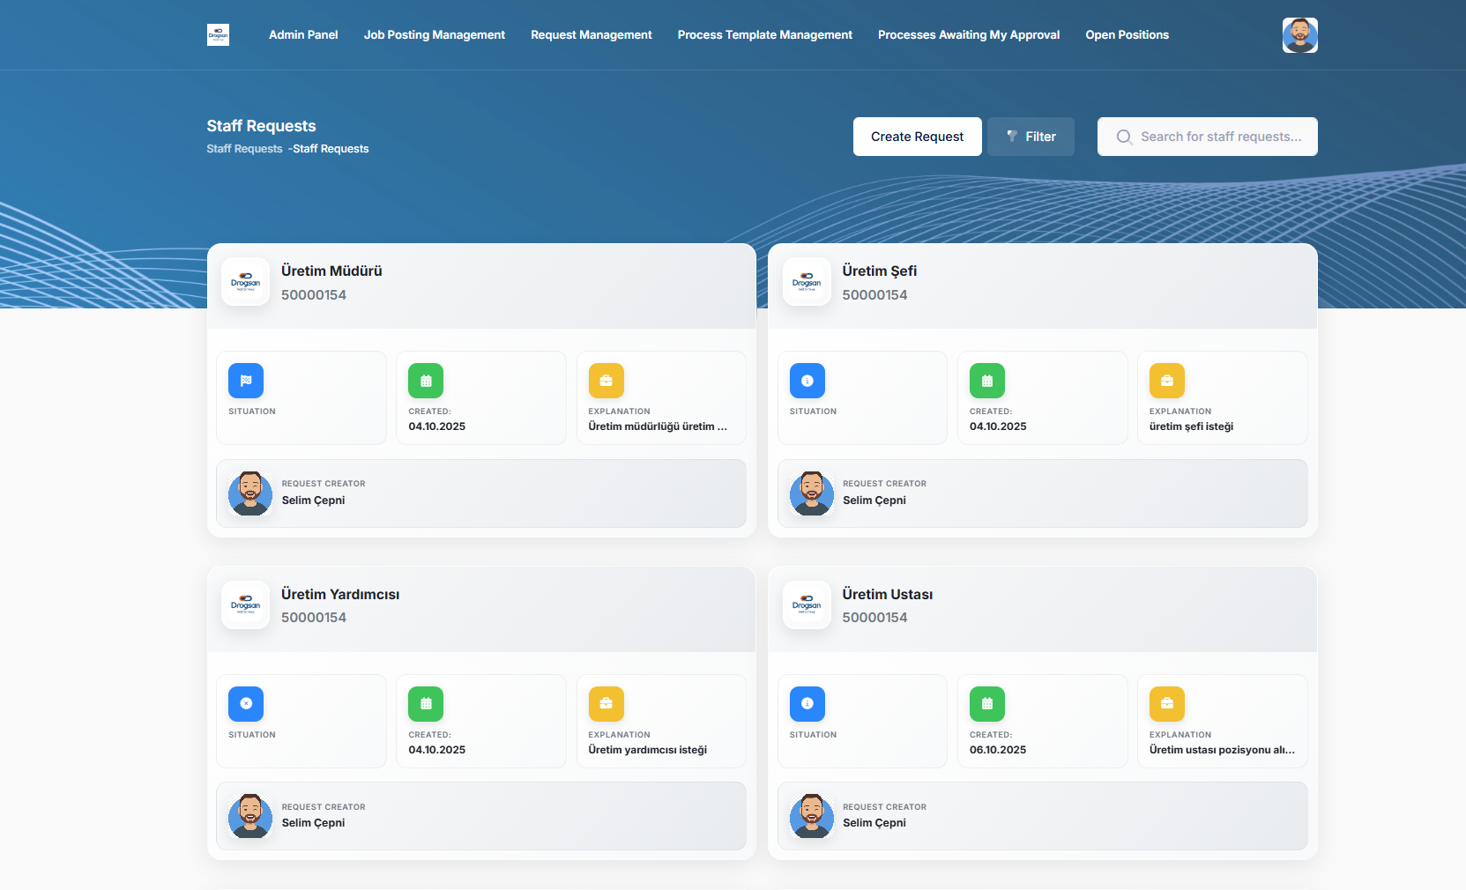Image resolution: width=1466 pixels, height=890 pixels.
Task: Click the rejected situation icon on Üretim Yardımcısı
Action: coord(246,704)
